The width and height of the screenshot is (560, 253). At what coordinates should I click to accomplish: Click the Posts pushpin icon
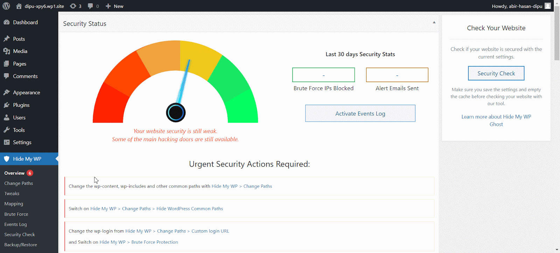pos(7,39)
